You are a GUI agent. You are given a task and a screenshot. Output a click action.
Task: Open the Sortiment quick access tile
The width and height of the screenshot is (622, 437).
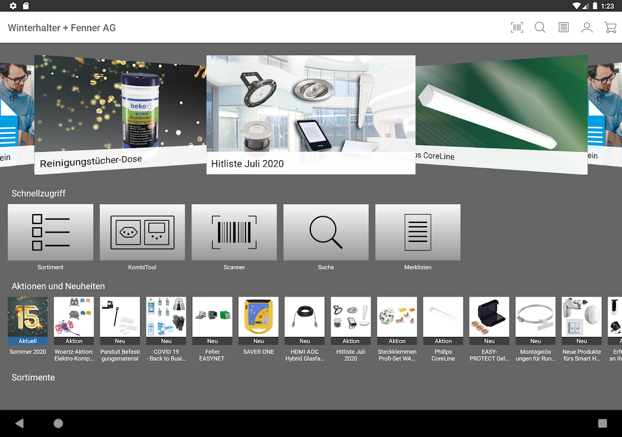[50, 232]
